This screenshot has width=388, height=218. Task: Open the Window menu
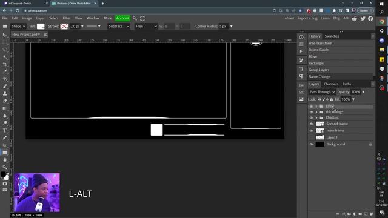pos(93,18)
